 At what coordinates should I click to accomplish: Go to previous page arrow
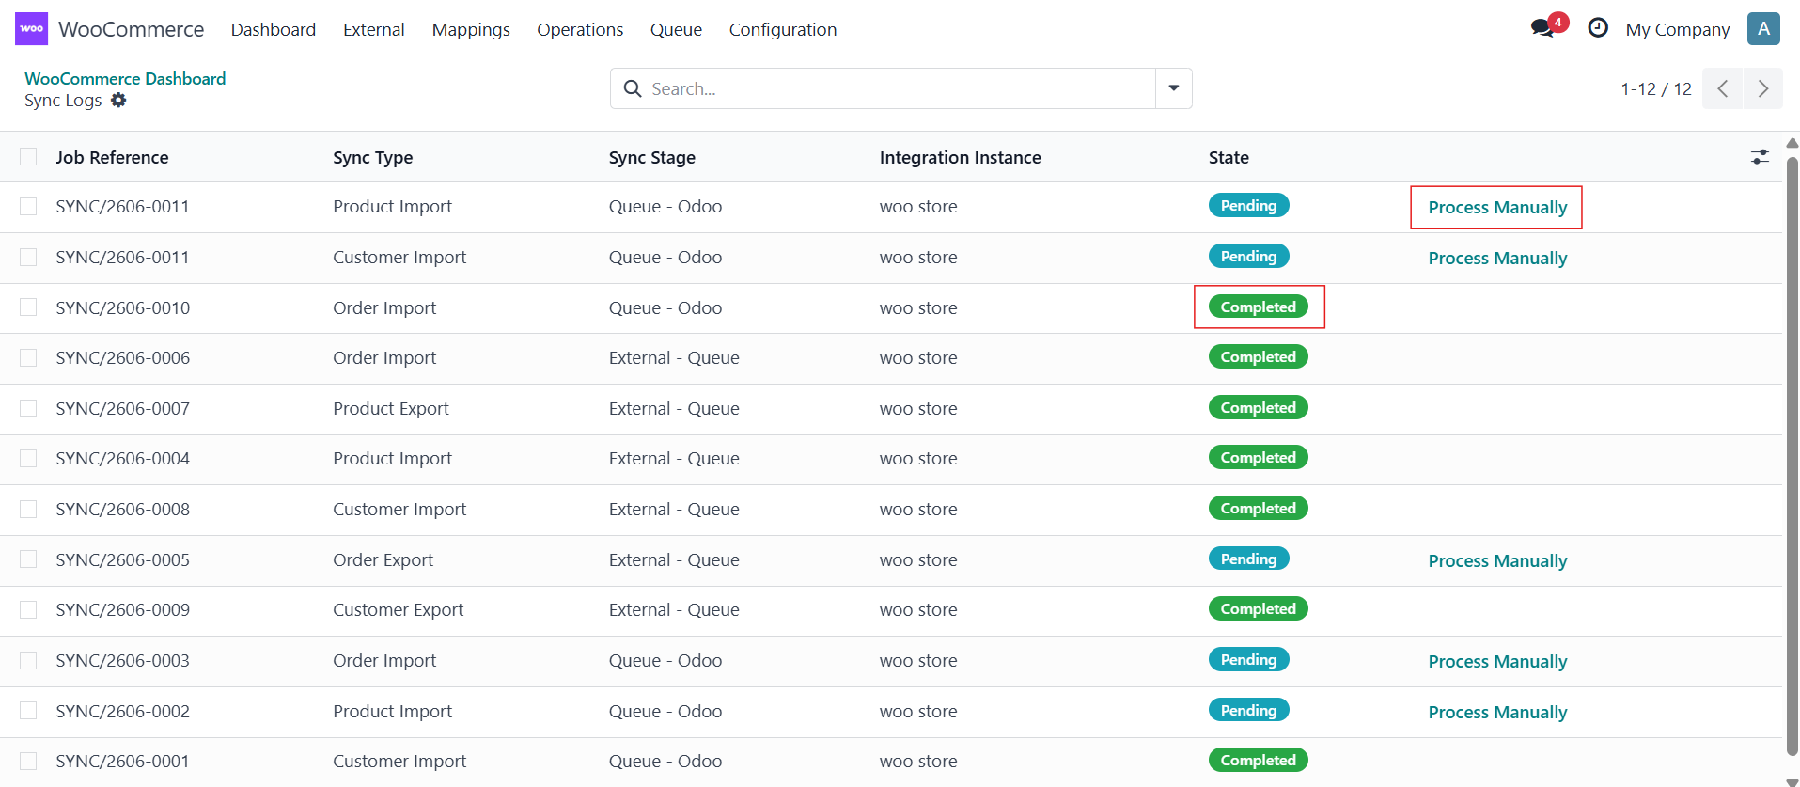[1722, 88]
